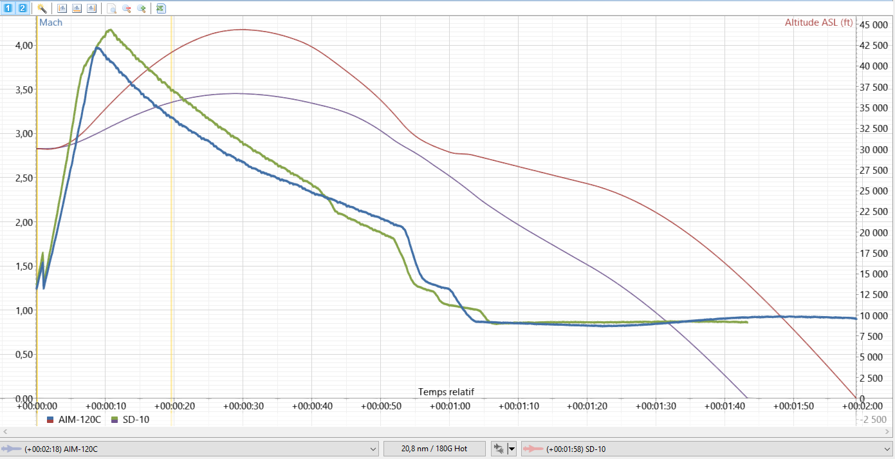Expand the arrow next to the target icon
Viewport: 895px width, 459px height.
pos(512,449)
